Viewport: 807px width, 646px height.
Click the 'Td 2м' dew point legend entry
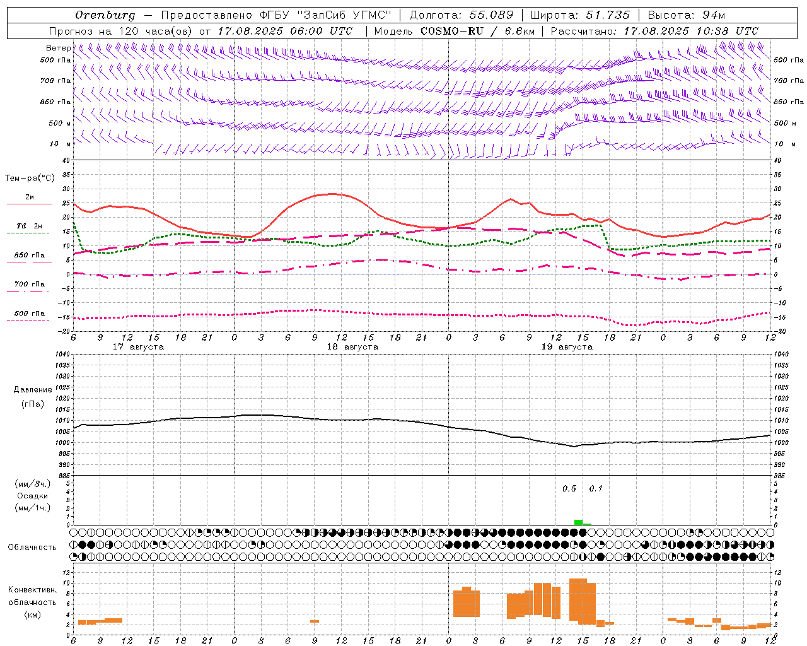point(30,226)
